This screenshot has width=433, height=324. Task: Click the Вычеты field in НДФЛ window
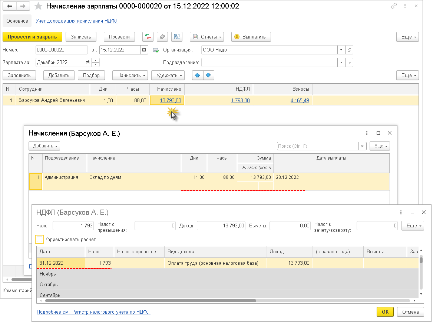pyautogui.click(x=290, y=226)
